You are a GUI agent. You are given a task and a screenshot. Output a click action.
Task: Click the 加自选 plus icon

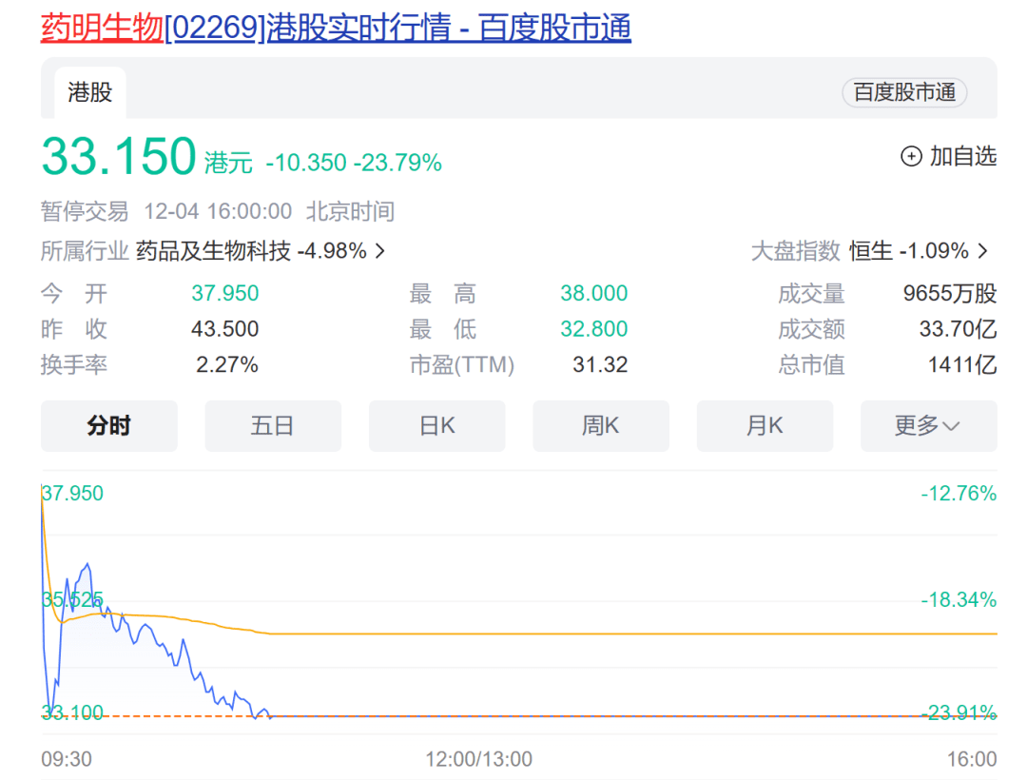click(x=912, y=156)
